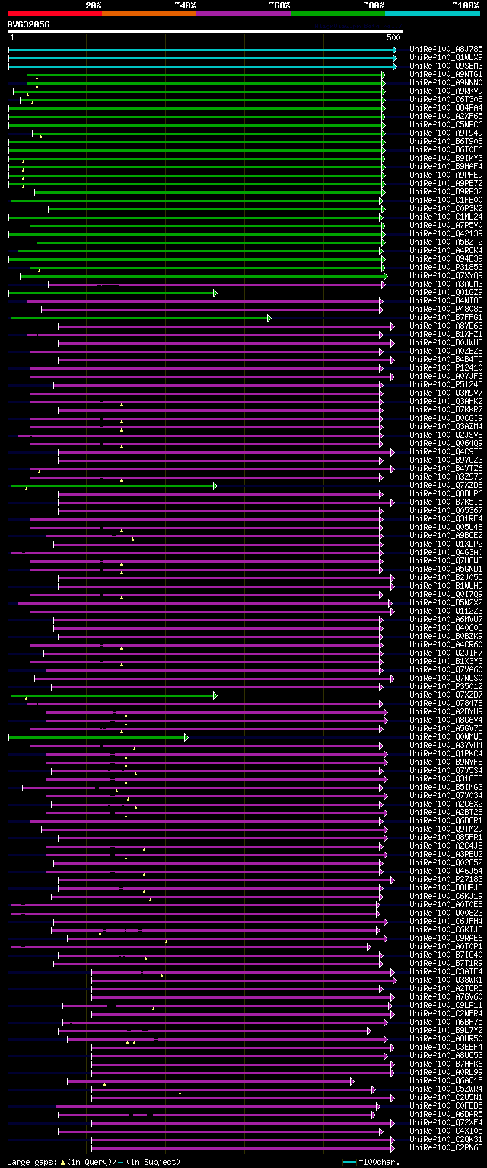Click the cyan segment of the identity legend
The image size is (487, 1168).
point(432,14)
